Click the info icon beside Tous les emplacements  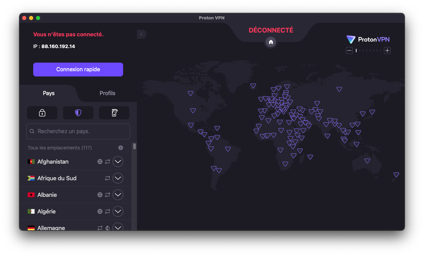point(121,148)
